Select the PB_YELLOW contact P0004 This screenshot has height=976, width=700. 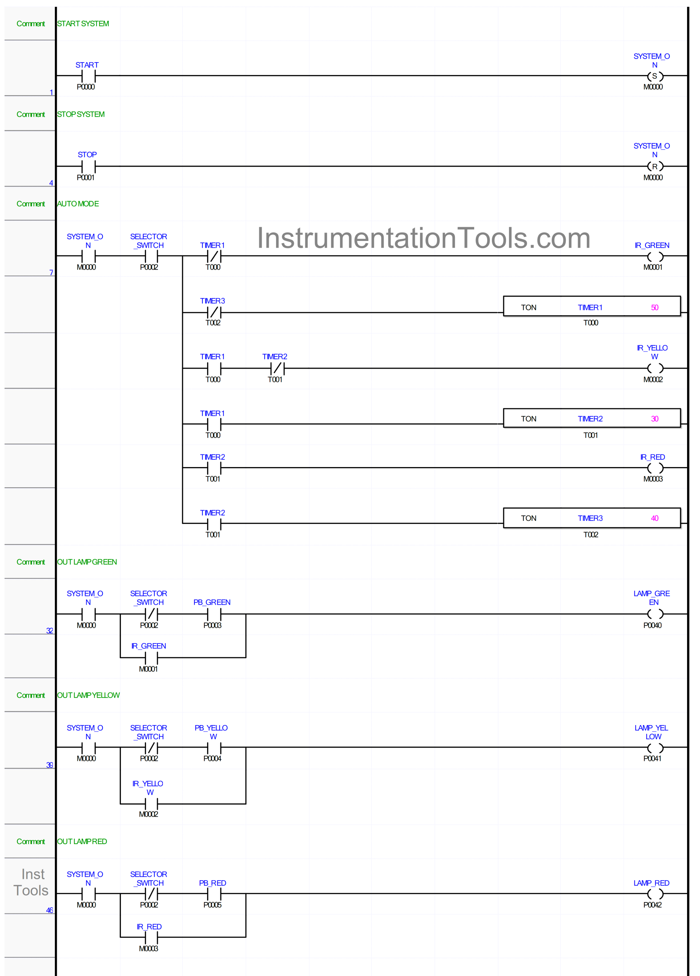click(x=214, y=748)
